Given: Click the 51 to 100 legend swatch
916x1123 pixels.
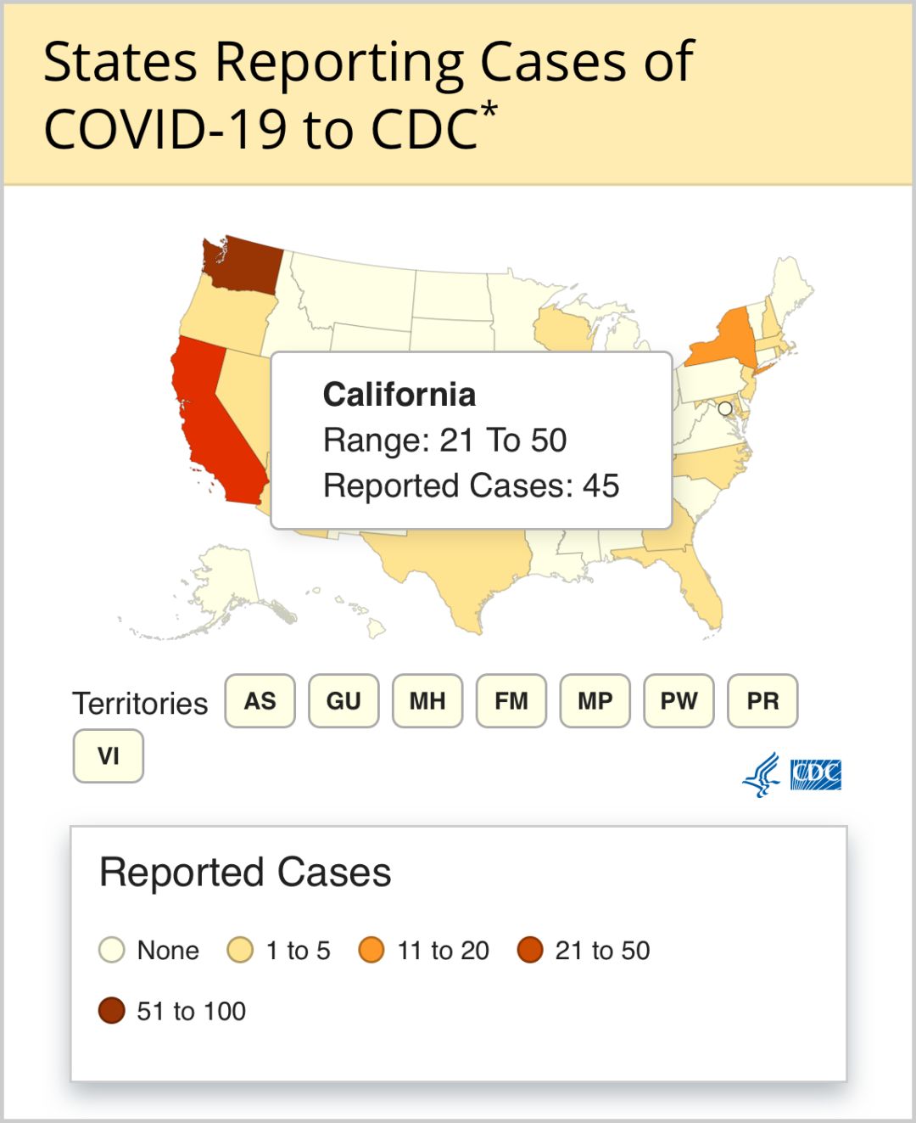Looking at the screenshot, I should [x=112, y=1011].
